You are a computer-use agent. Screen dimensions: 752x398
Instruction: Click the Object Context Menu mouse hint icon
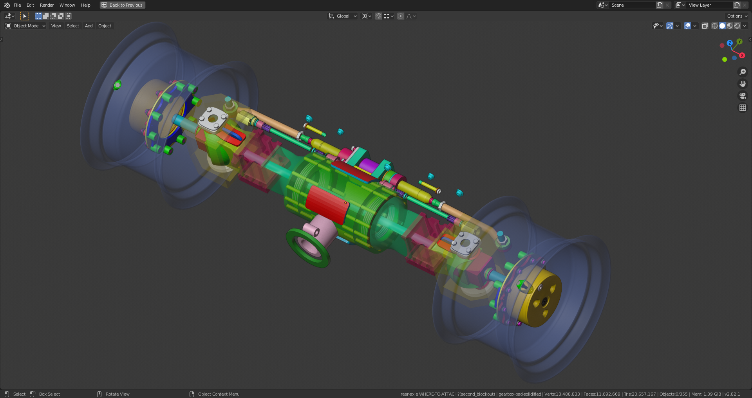pos(192,394)
